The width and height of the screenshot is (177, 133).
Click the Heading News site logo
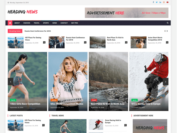pyautogui.click(x=23, y=12)
